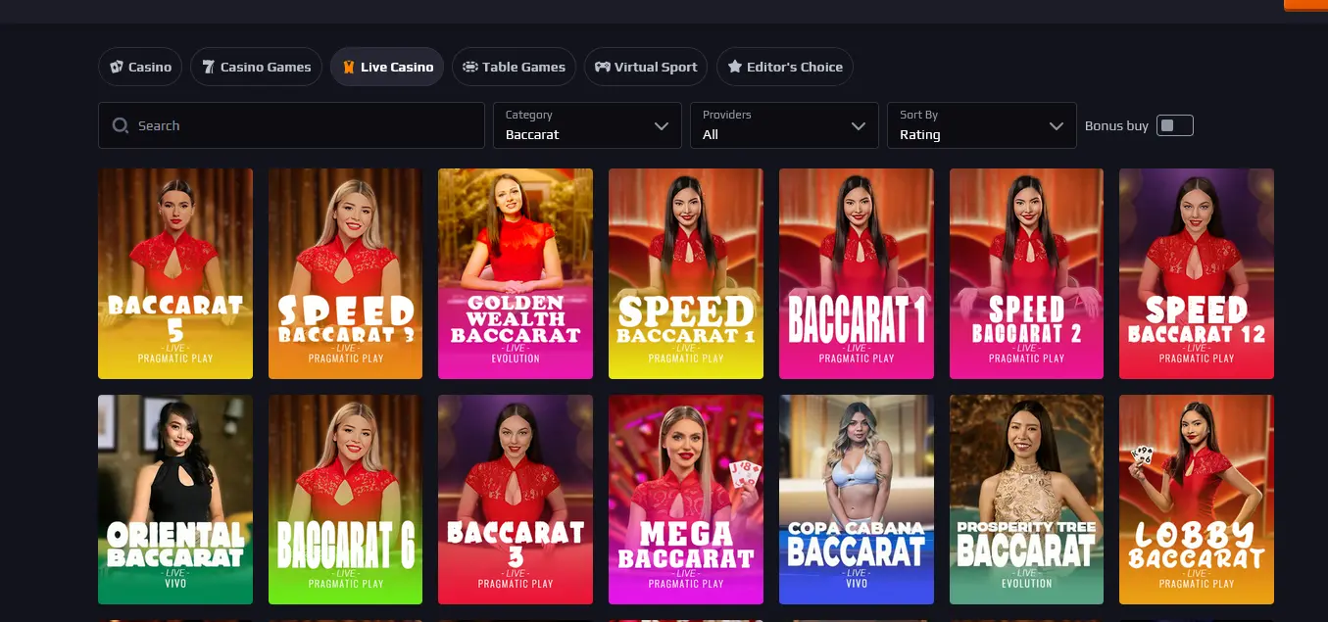The width and height of the screenshot is (1328, 622).
Task: Click the playing cards icon in the Casino tab
Action: 117,67
